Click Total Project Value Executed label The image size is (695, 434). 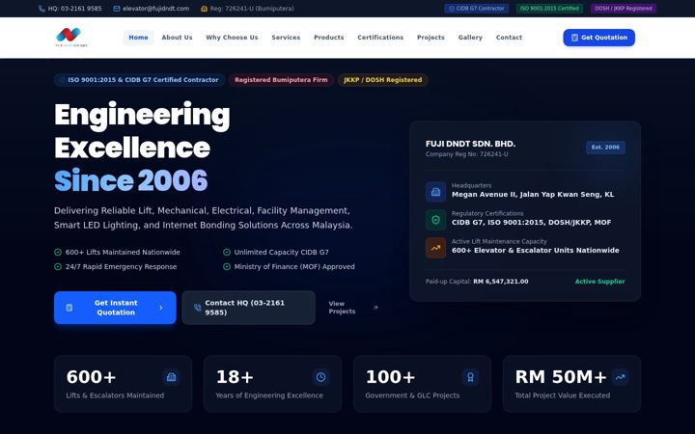tap(562, 395)
